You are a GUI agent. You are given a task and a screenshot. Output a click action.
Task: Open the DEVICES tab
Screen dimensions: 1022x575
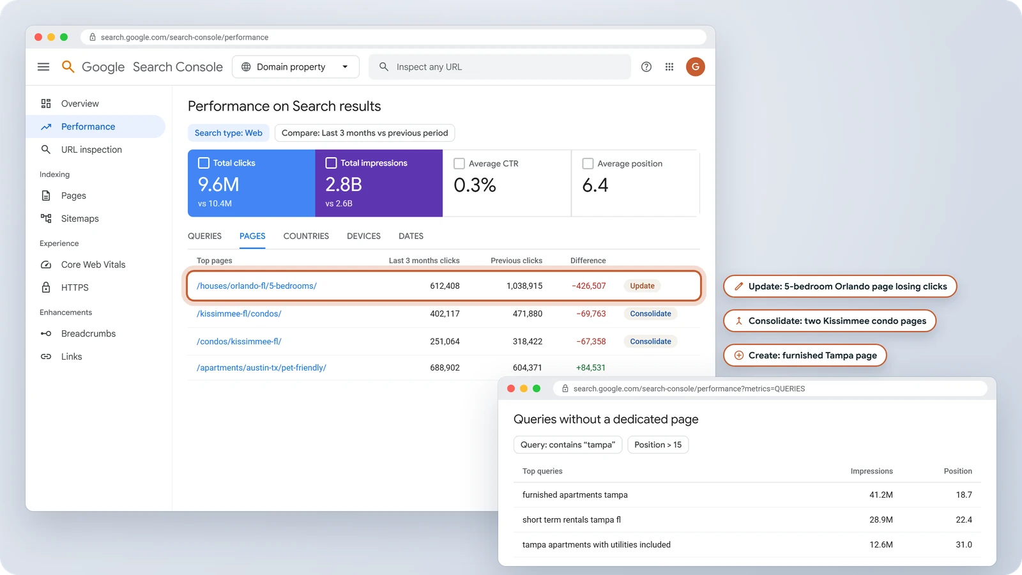(x=363, y=236)
